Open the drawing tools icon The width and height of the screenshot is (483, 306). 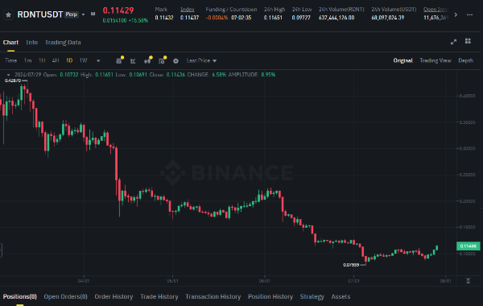coord(133,61)
